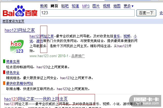Click text 取精去糟,快速反映互联网热点
The width and height of the screenshot is (163, 108).
coord(30,89)
